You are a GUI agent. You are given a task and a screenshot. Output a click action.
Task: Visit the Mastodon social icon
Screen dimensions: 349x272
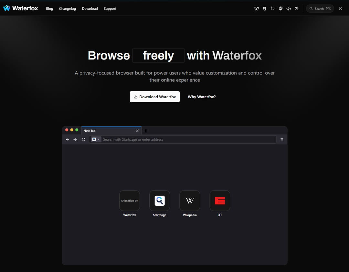280,9
